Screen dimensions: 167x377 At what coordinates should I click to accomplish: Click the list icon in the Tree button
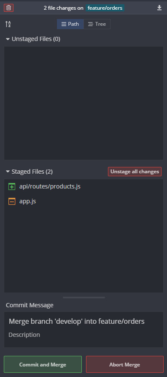click(x=90, y=24)
